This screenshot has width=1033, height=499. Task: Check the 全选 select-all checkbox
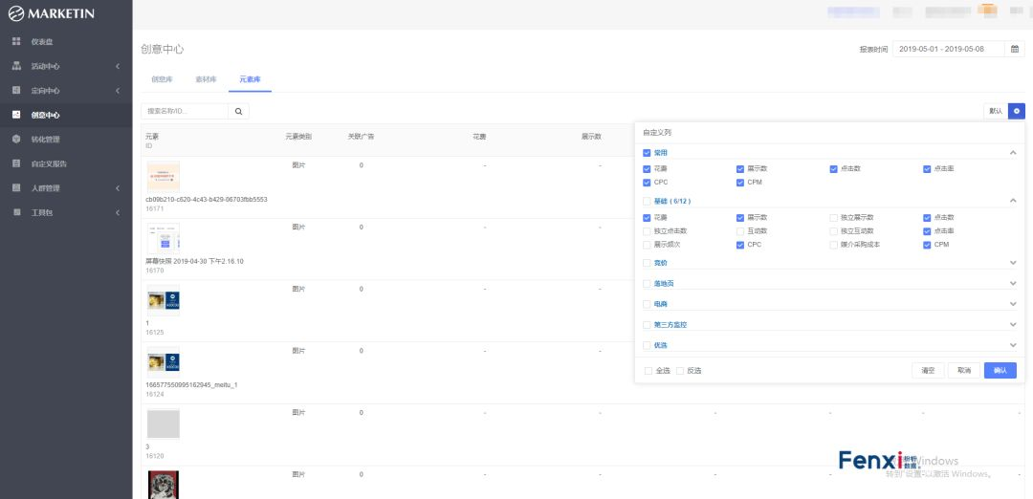click(x=648, y=371)
